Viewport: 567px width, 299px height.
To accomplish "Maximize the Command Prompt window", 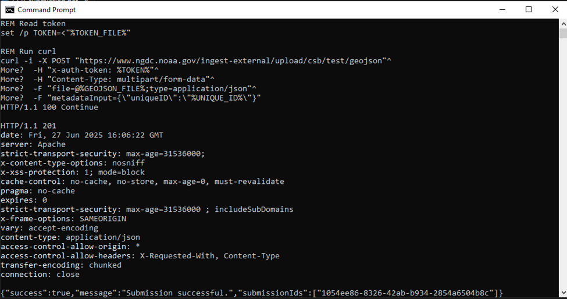I will tap(529, 9).
